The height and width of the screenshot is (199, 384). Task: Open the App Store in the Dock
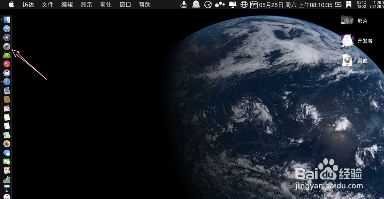pyautogui.click(x=7, y=29)
